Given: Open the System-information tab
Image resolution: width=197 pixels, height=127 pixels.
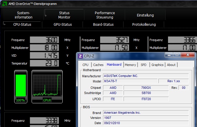Looking at the screenshot, I should [x=24, y=15].
